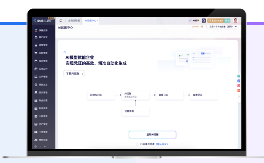
Task: Click the 启用AI记账 button at bottom
Action: coord(152,135)
